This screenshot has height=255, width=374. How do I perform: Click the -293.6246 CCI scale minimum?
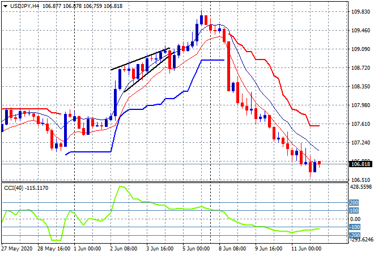pos(361,240)
